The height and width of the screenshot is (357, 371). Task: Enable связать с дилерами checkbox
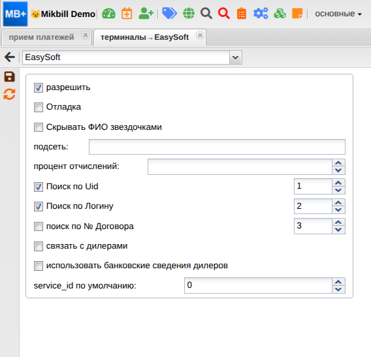click(39, 246)
